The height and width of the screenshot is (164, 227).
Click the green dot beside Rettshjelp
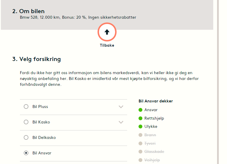pos(140,118)
